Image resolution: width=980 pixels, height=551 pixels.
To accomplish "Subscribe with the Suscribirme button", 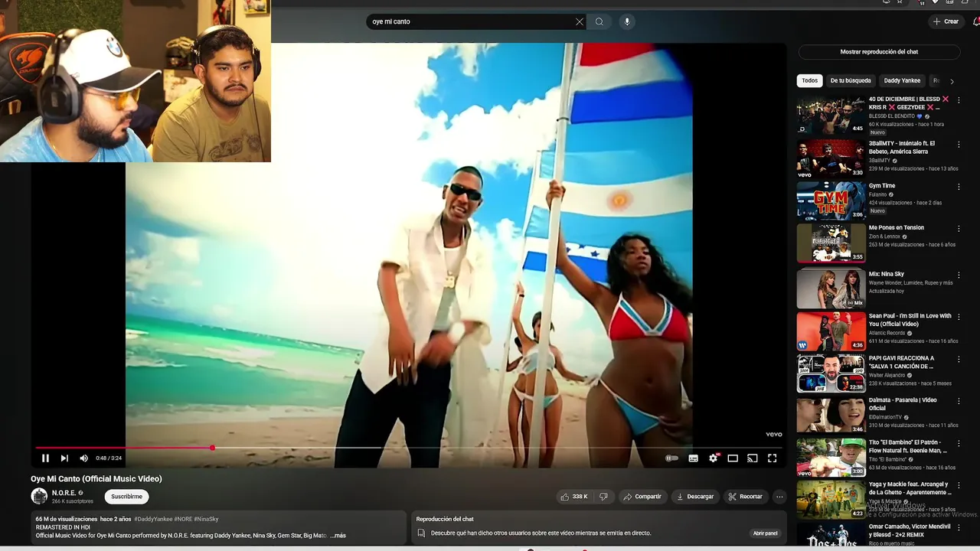I will (x=126, y=497).
